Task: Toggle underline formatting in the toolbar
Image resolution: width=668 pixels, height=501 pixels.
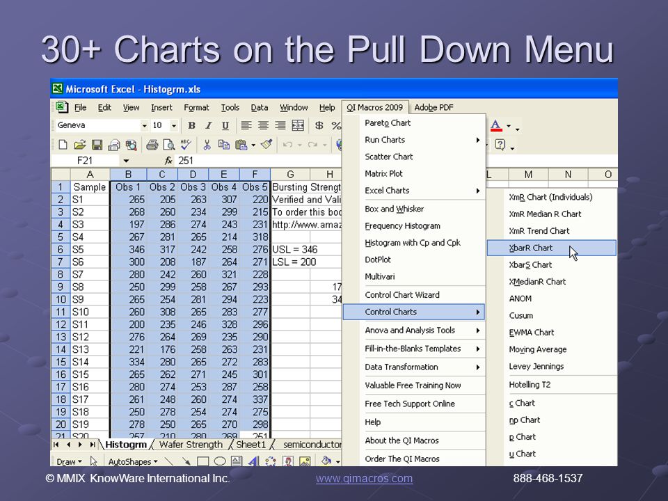Action: point(225,126)
